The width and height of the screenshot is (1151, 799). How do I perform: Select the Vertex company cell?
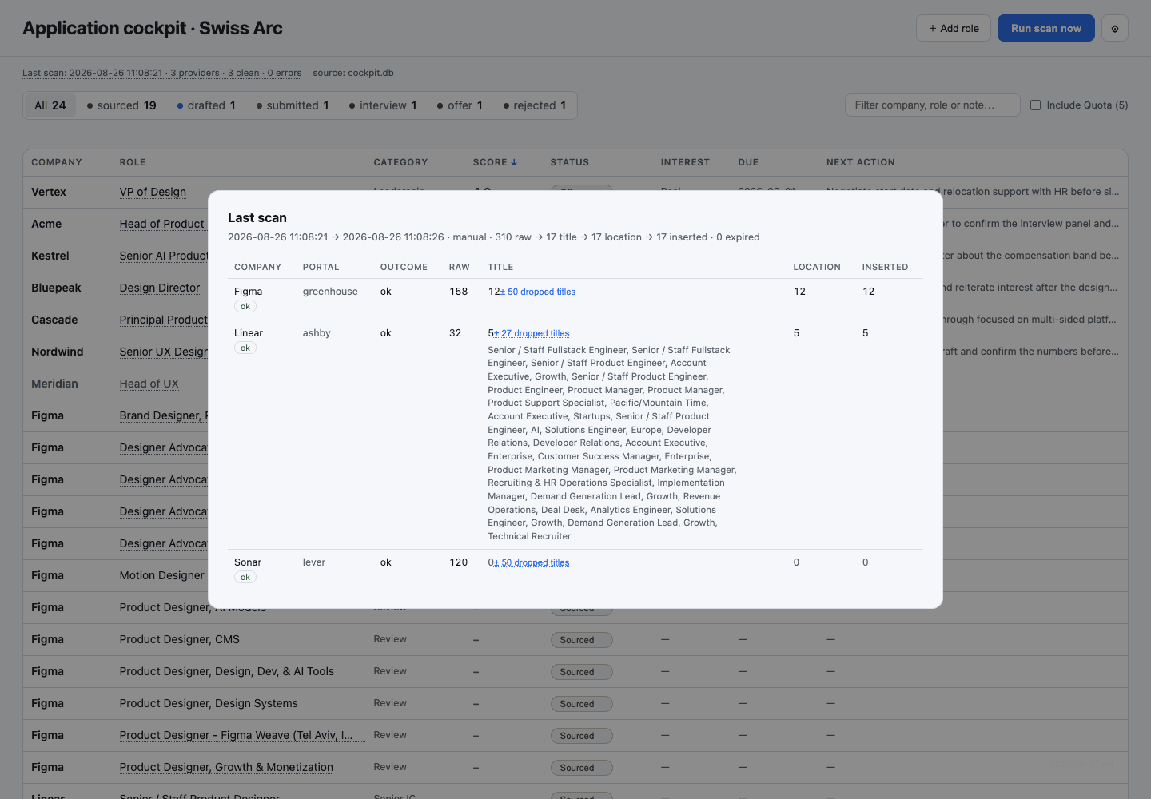(x=49, y=192)
